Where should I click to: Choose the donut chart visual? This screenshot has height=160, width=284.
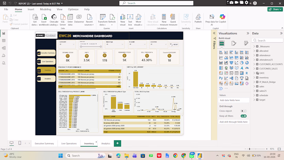(x=247, y=63)
